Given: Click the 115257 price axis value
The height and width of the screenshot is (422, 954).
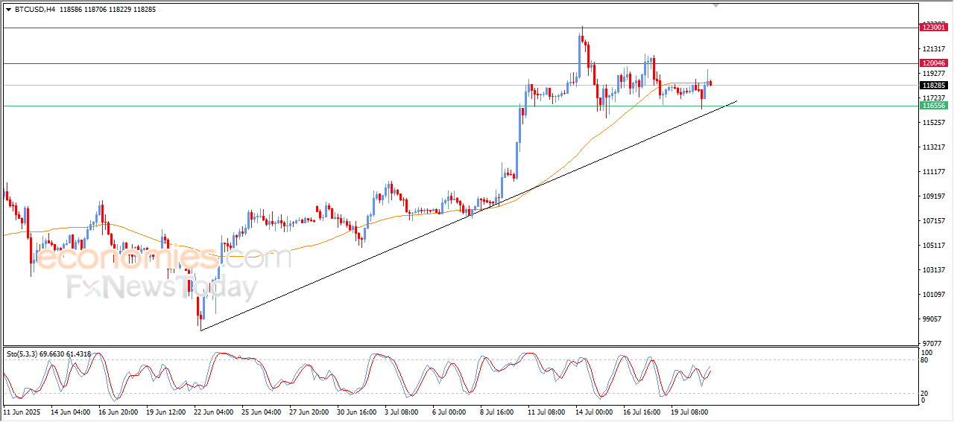Looking at the screenshot, I should [x=934, y=122].
